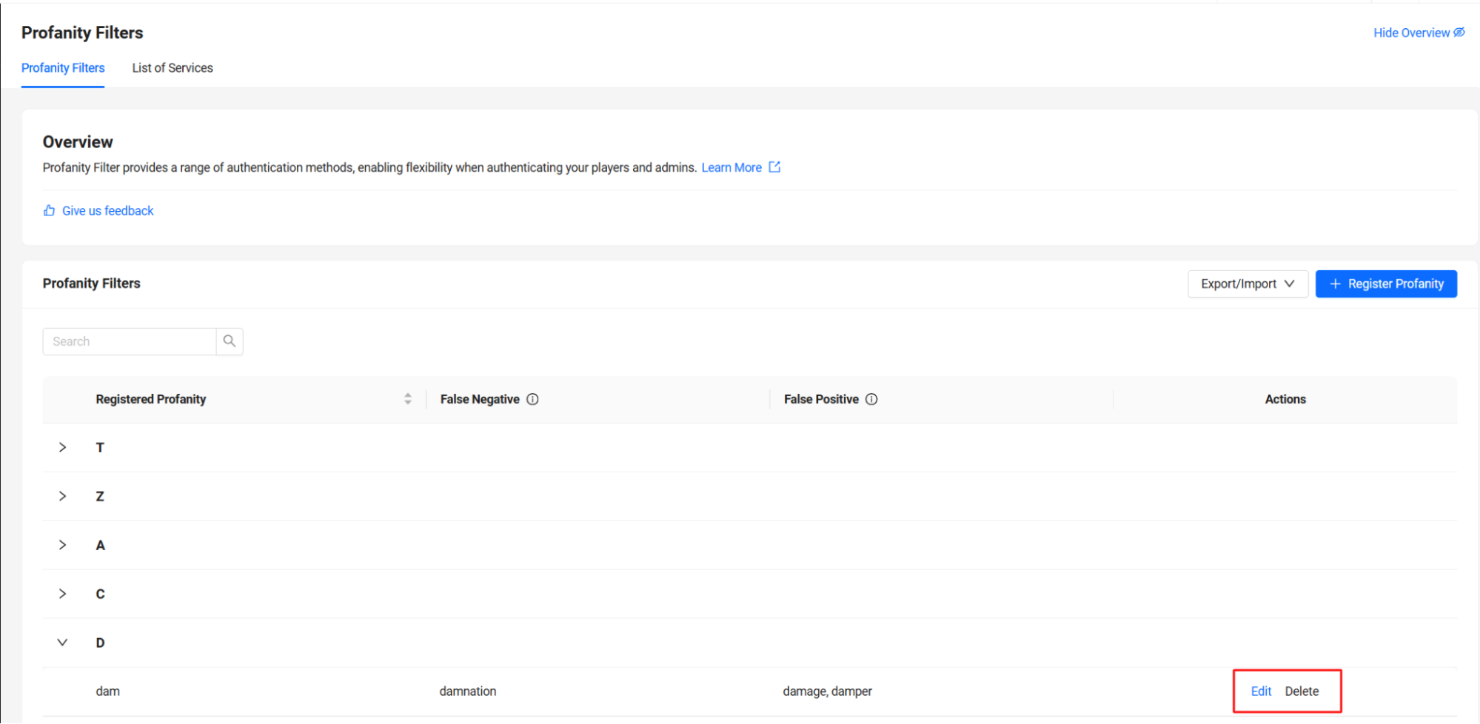Screen dimensions: 1480x724
Task: Open the Learn More link
Action: point(731,167)
